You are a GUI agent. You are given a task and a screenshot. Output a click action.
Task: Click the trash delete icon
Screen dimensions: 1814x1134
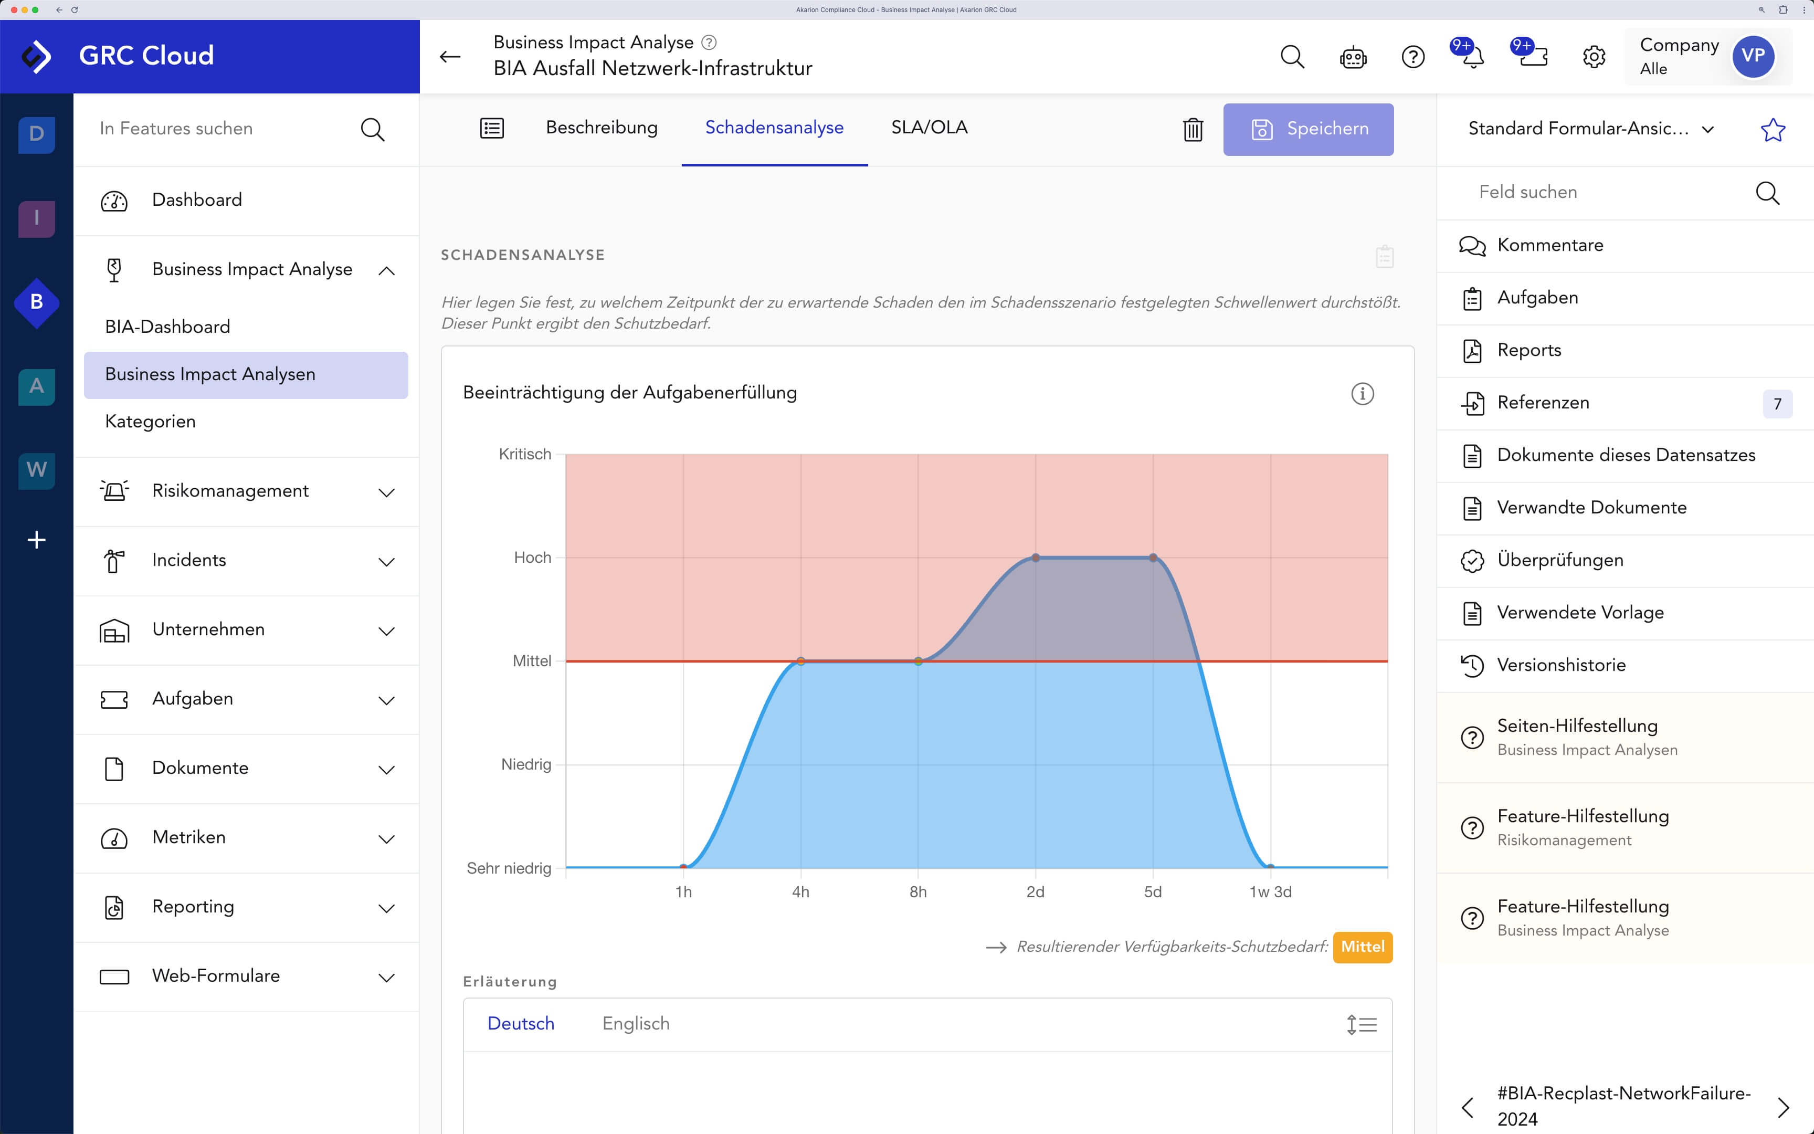point(1193,130)
